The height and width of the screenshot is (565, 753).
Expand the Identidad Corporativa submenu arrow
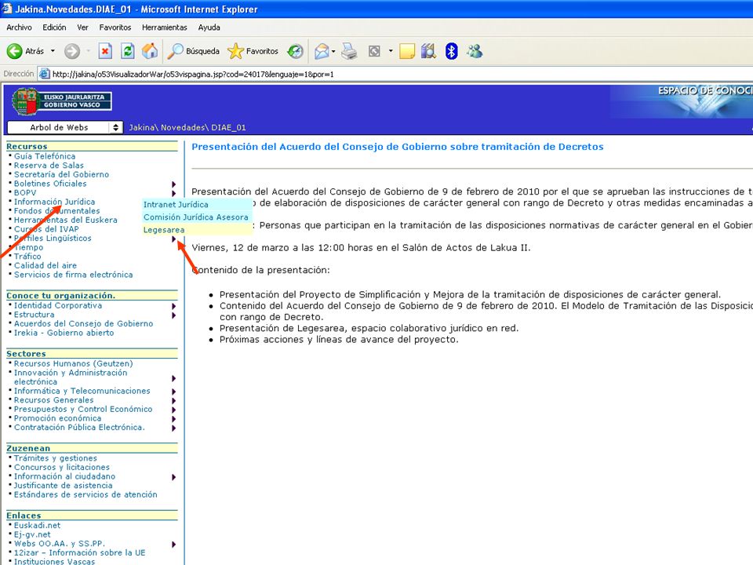click(x=174, y=307)
